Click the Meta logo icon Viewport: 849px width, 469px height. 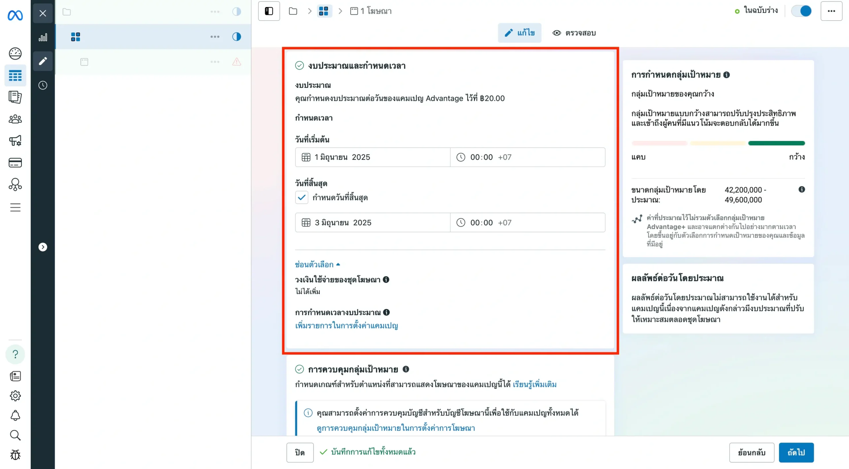pos(15,15)
